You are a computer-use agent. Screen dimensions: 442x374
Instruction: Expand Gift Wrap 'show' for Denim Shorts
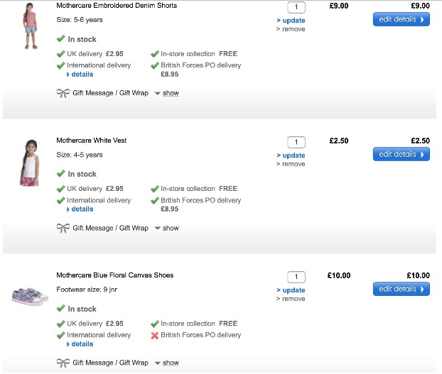point(171,93)
